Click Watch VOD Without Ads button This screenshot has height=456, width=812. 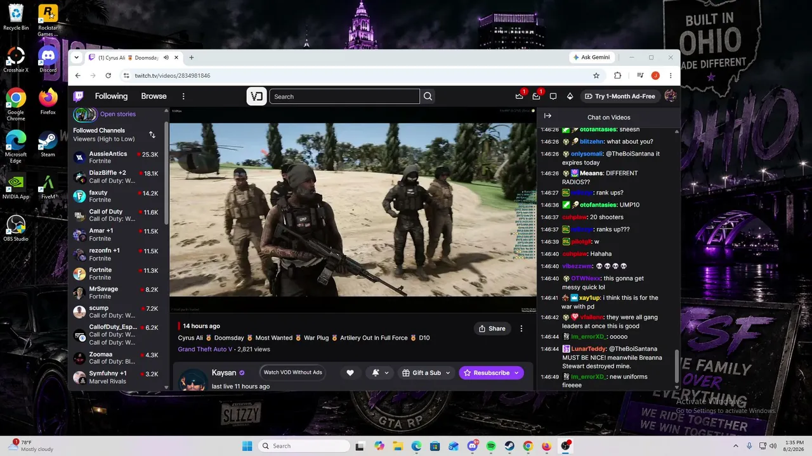tap(292, 372)
